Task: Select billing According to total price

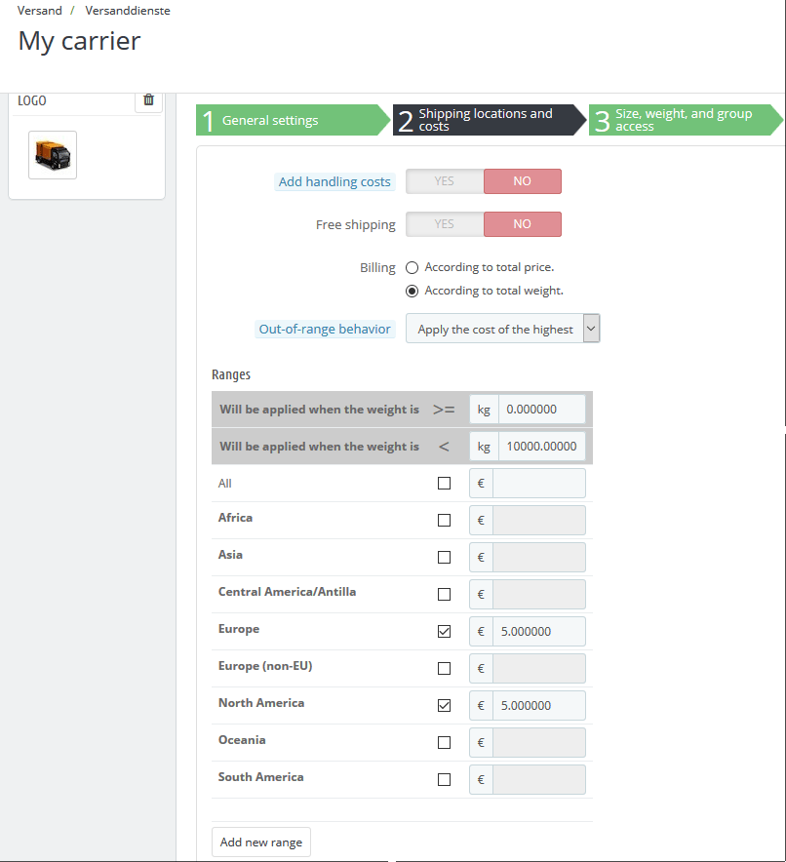Action: (413, 268)
